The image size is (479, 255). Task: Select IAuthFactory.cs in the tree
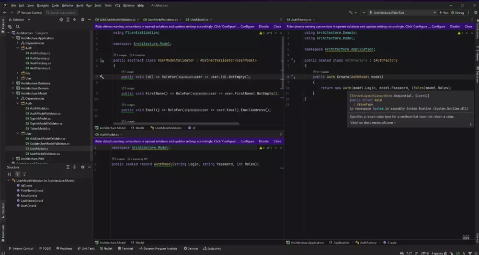38,63
